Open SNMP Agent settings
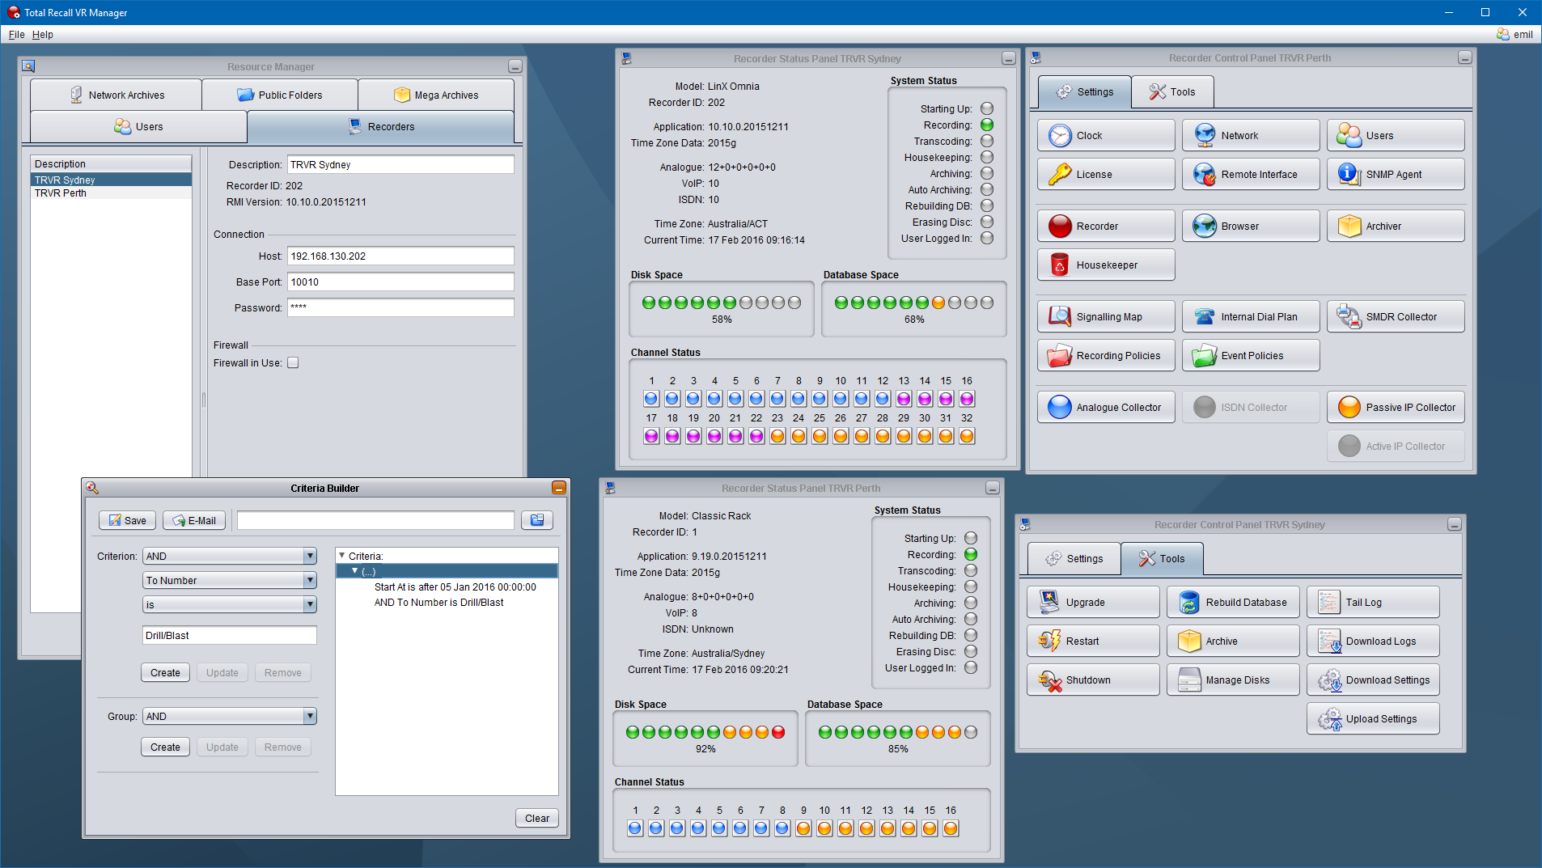 click(1395, 175)
